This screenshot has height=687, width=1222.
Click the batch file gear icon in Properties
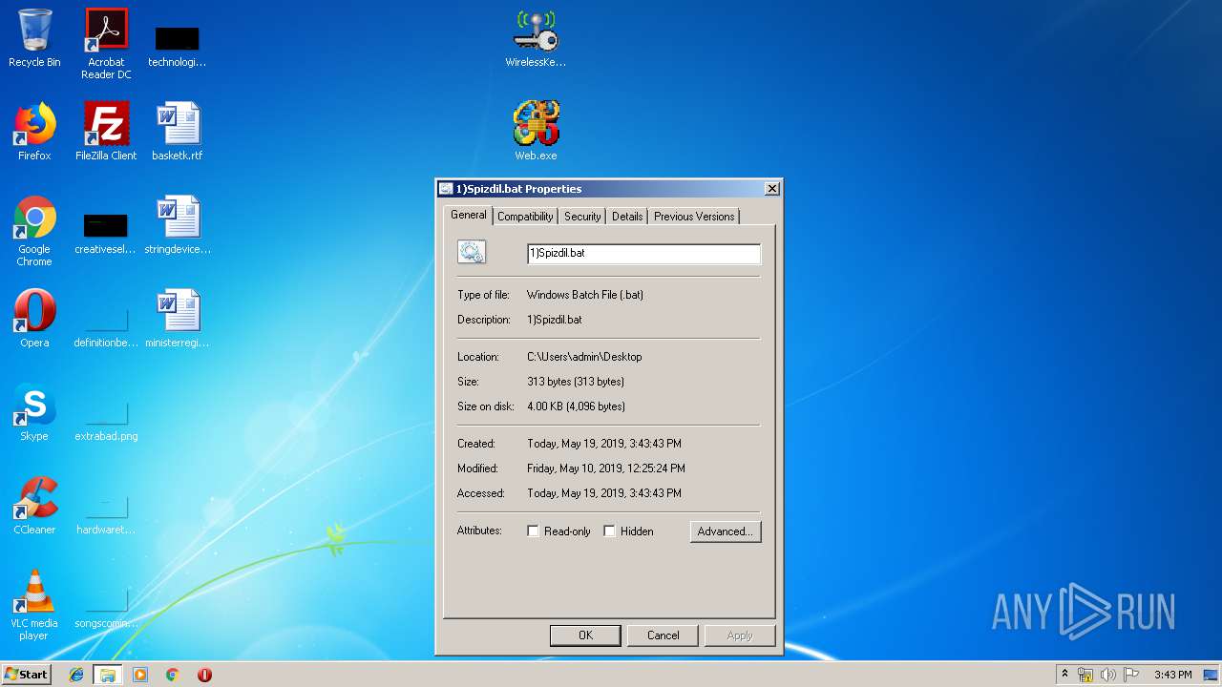[x=472, y=252]
